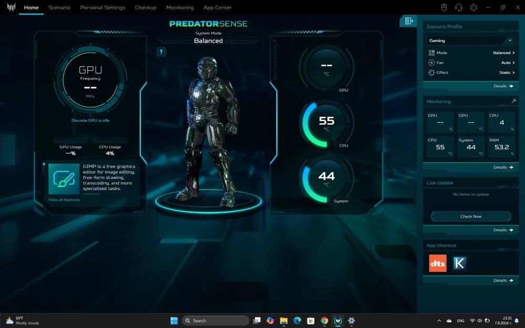Viewport: 525px width, 328px height.
Task: Expand the Mode Balanced option
Action: [x=503, y=53]
